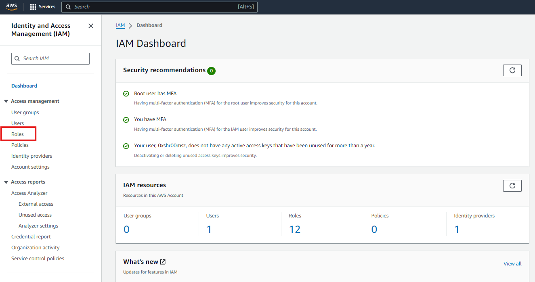The image size is (535, 282).
Task: Select Policies in the navigation menu
Action: 20,145
